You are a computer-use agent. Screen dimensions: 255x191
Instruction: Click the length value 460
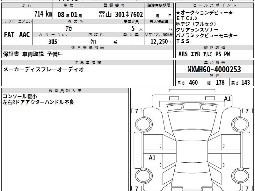click(193, 82)
